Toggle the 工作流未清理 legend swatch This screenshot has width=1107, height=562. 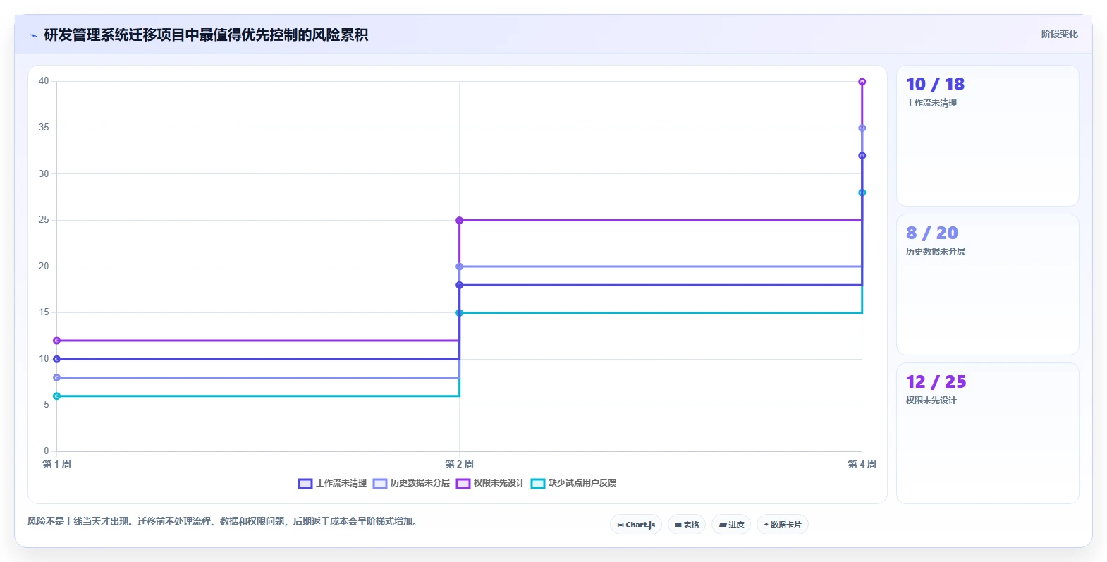click(305, 484)
